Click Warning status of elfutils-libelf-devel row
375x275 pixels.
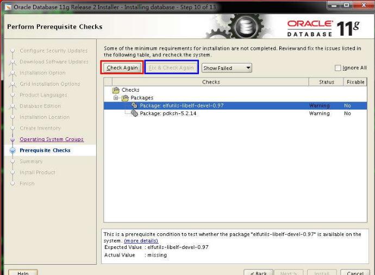(319, 106)
